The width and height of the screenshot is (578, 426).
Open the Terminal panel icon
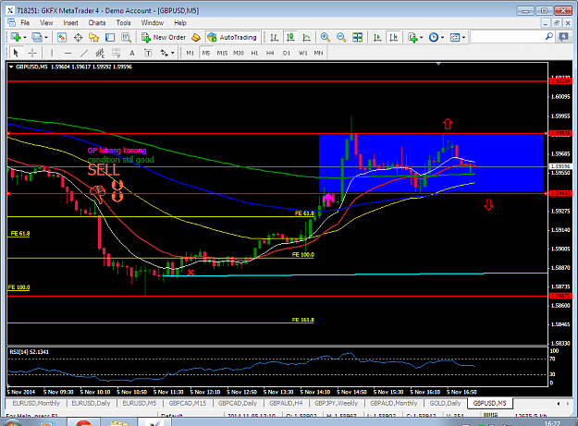click(110, 37)
